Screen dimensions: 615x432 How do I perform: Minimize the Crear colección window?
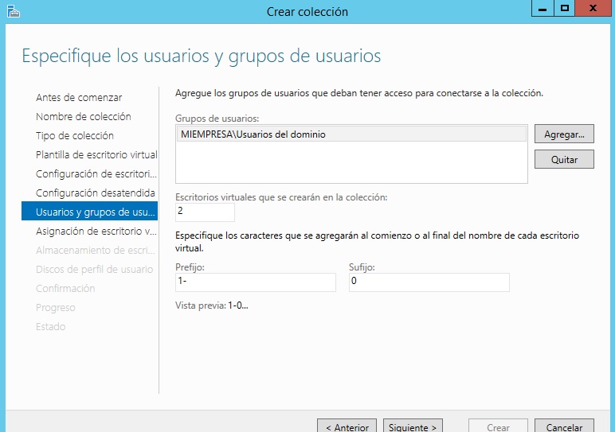pyautogui.click(x=542, y=9)
